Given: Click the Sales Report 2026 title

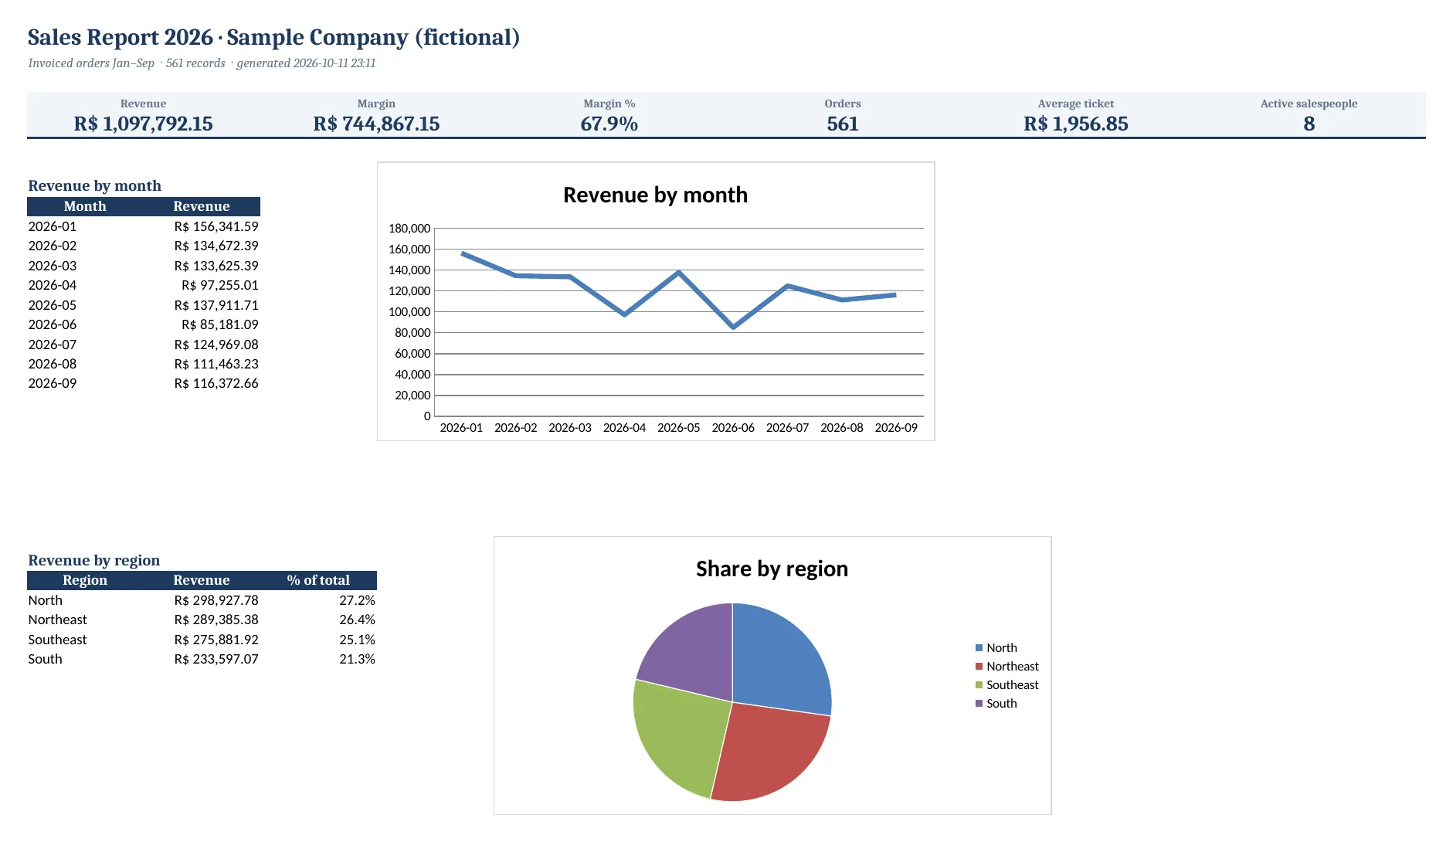Looking at the screenshot, I should coord(273,37).
